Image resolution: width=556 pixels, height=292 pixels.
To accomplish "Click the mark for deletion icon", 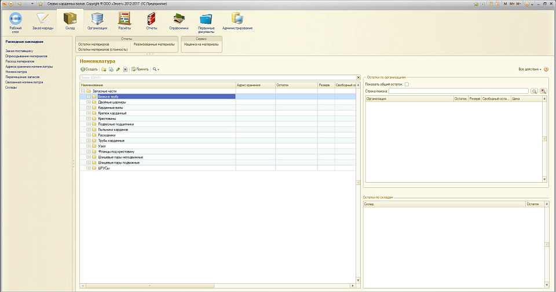I will click(x=125, y=69).
